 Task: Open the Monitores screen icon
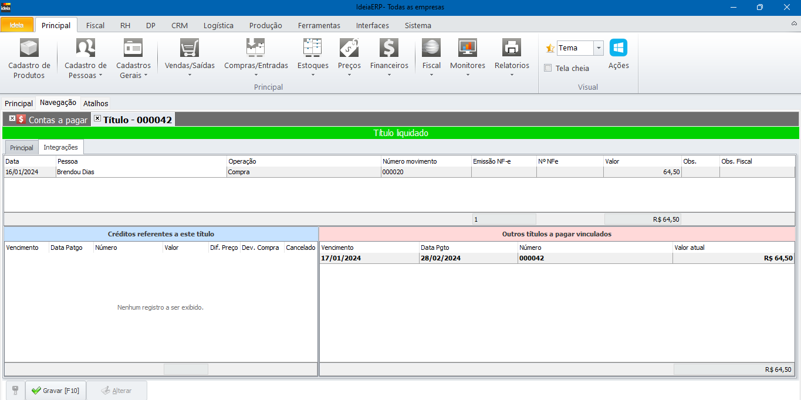point(468,48)
